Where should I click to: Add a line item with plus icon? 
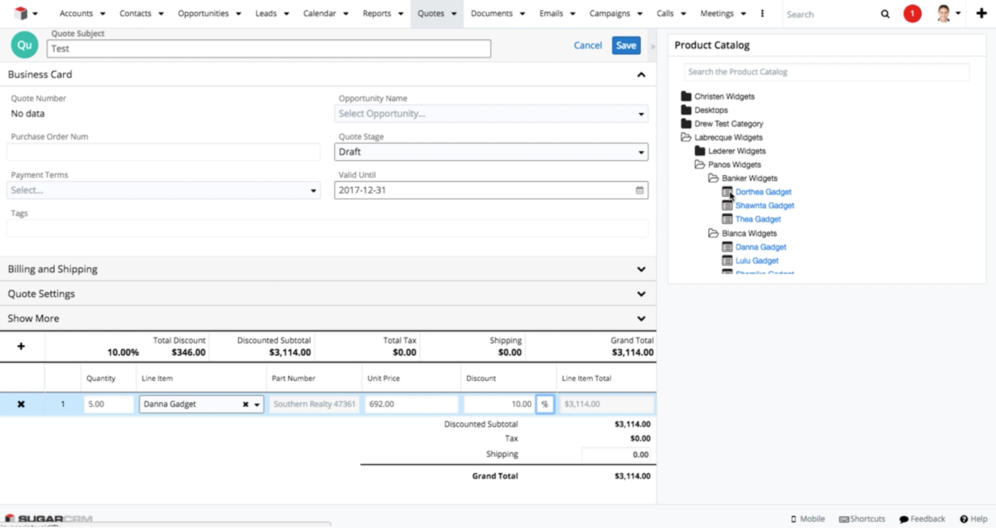coord(21,346)
